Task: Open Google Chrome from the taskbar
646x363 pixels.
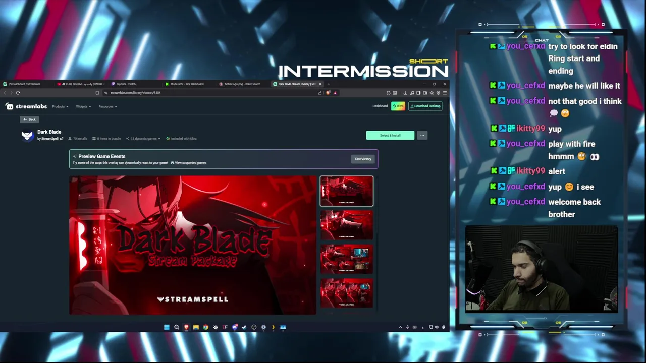Action: (205, 327)
